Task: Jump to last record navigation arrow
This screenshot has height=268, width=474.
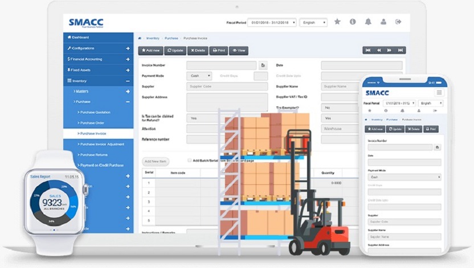Action: 401,51
